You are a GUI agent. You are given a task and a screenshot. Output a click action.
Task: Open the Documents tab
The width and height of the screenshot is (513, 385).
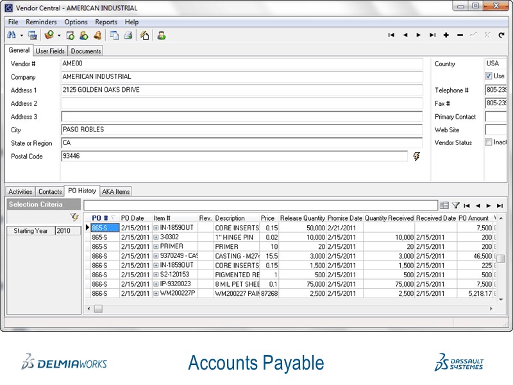85,51
